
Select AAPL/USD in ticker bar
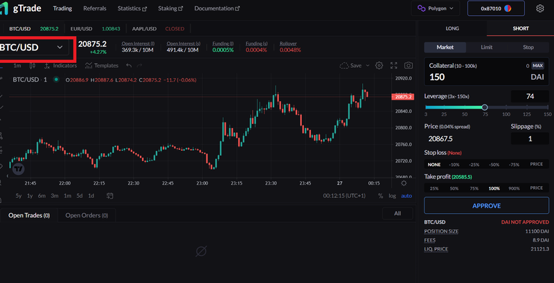[158, 29]
